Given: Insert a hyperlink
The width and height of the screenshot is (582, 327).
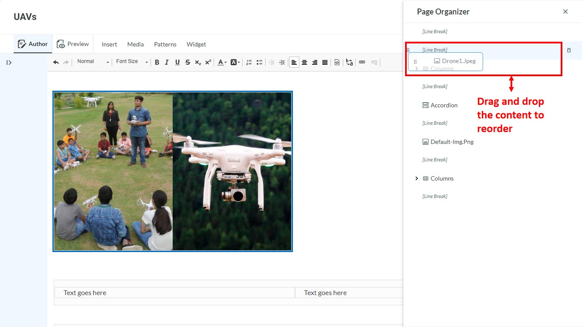Looking at the screenshot, I should 362,62.
